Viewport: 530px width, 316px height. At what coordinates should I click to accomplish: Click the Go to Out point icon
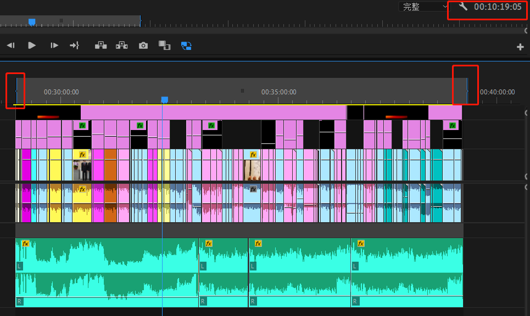point(74,45)
